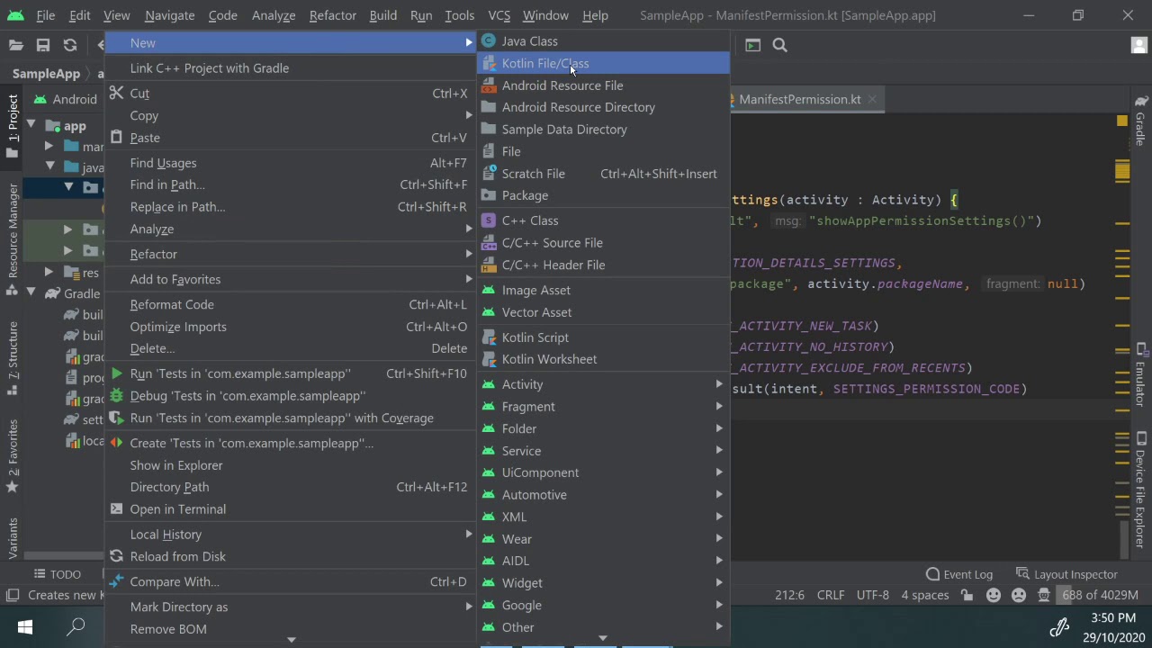Click the memory indicator 688 of 4029M
The image size is (1152, 648).
pyautogui.click(x=1100, y=595)
